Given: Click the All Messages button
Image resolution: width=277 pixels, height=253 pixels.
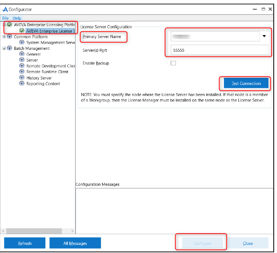Looking at the screenshot, I should 75,243.
